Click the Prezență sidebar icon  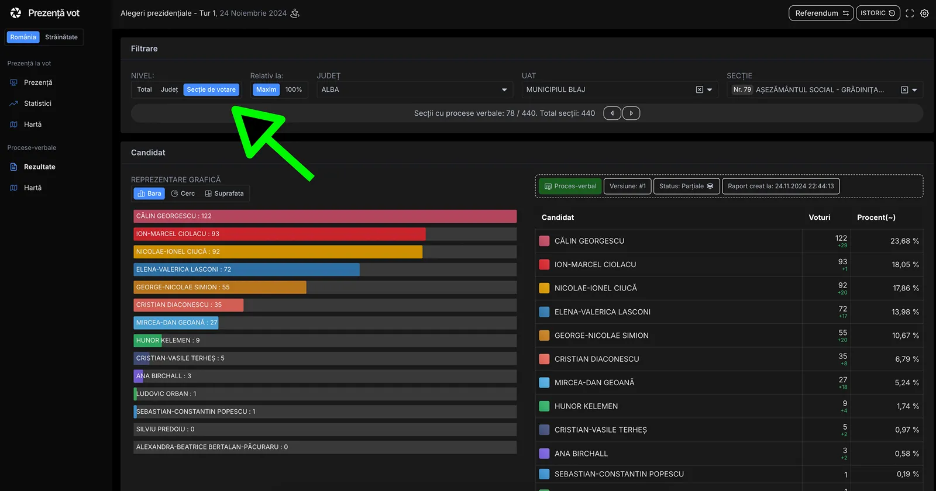pyautogui.click(x=13, y=82)
